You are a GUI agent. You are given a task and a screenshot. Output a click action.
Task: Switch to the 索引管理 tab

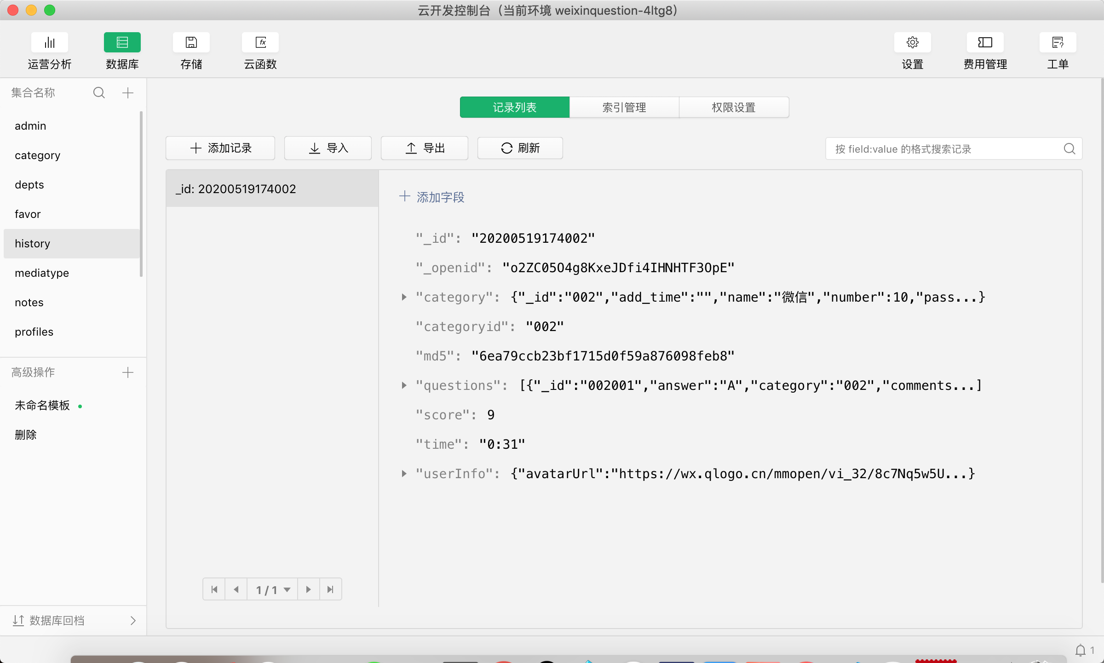tap(624, 107)
